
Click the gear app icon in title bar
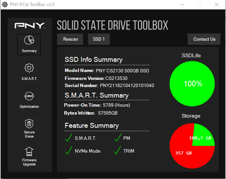pyautogui.click(x=5, y=5)
